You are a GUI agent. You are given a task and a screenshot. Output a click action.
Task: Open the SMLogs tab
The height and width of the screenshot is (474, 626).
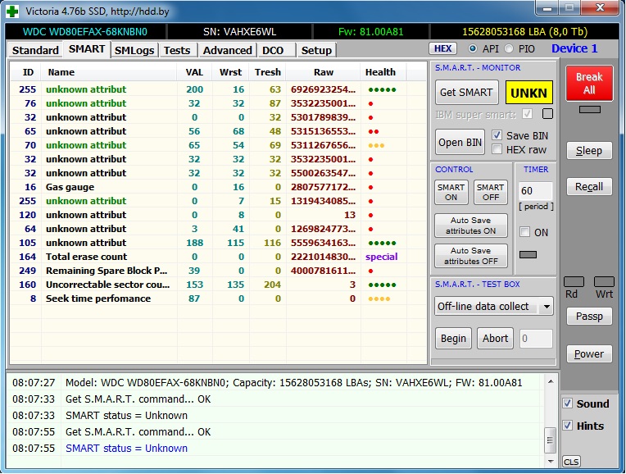pos(134,50)
